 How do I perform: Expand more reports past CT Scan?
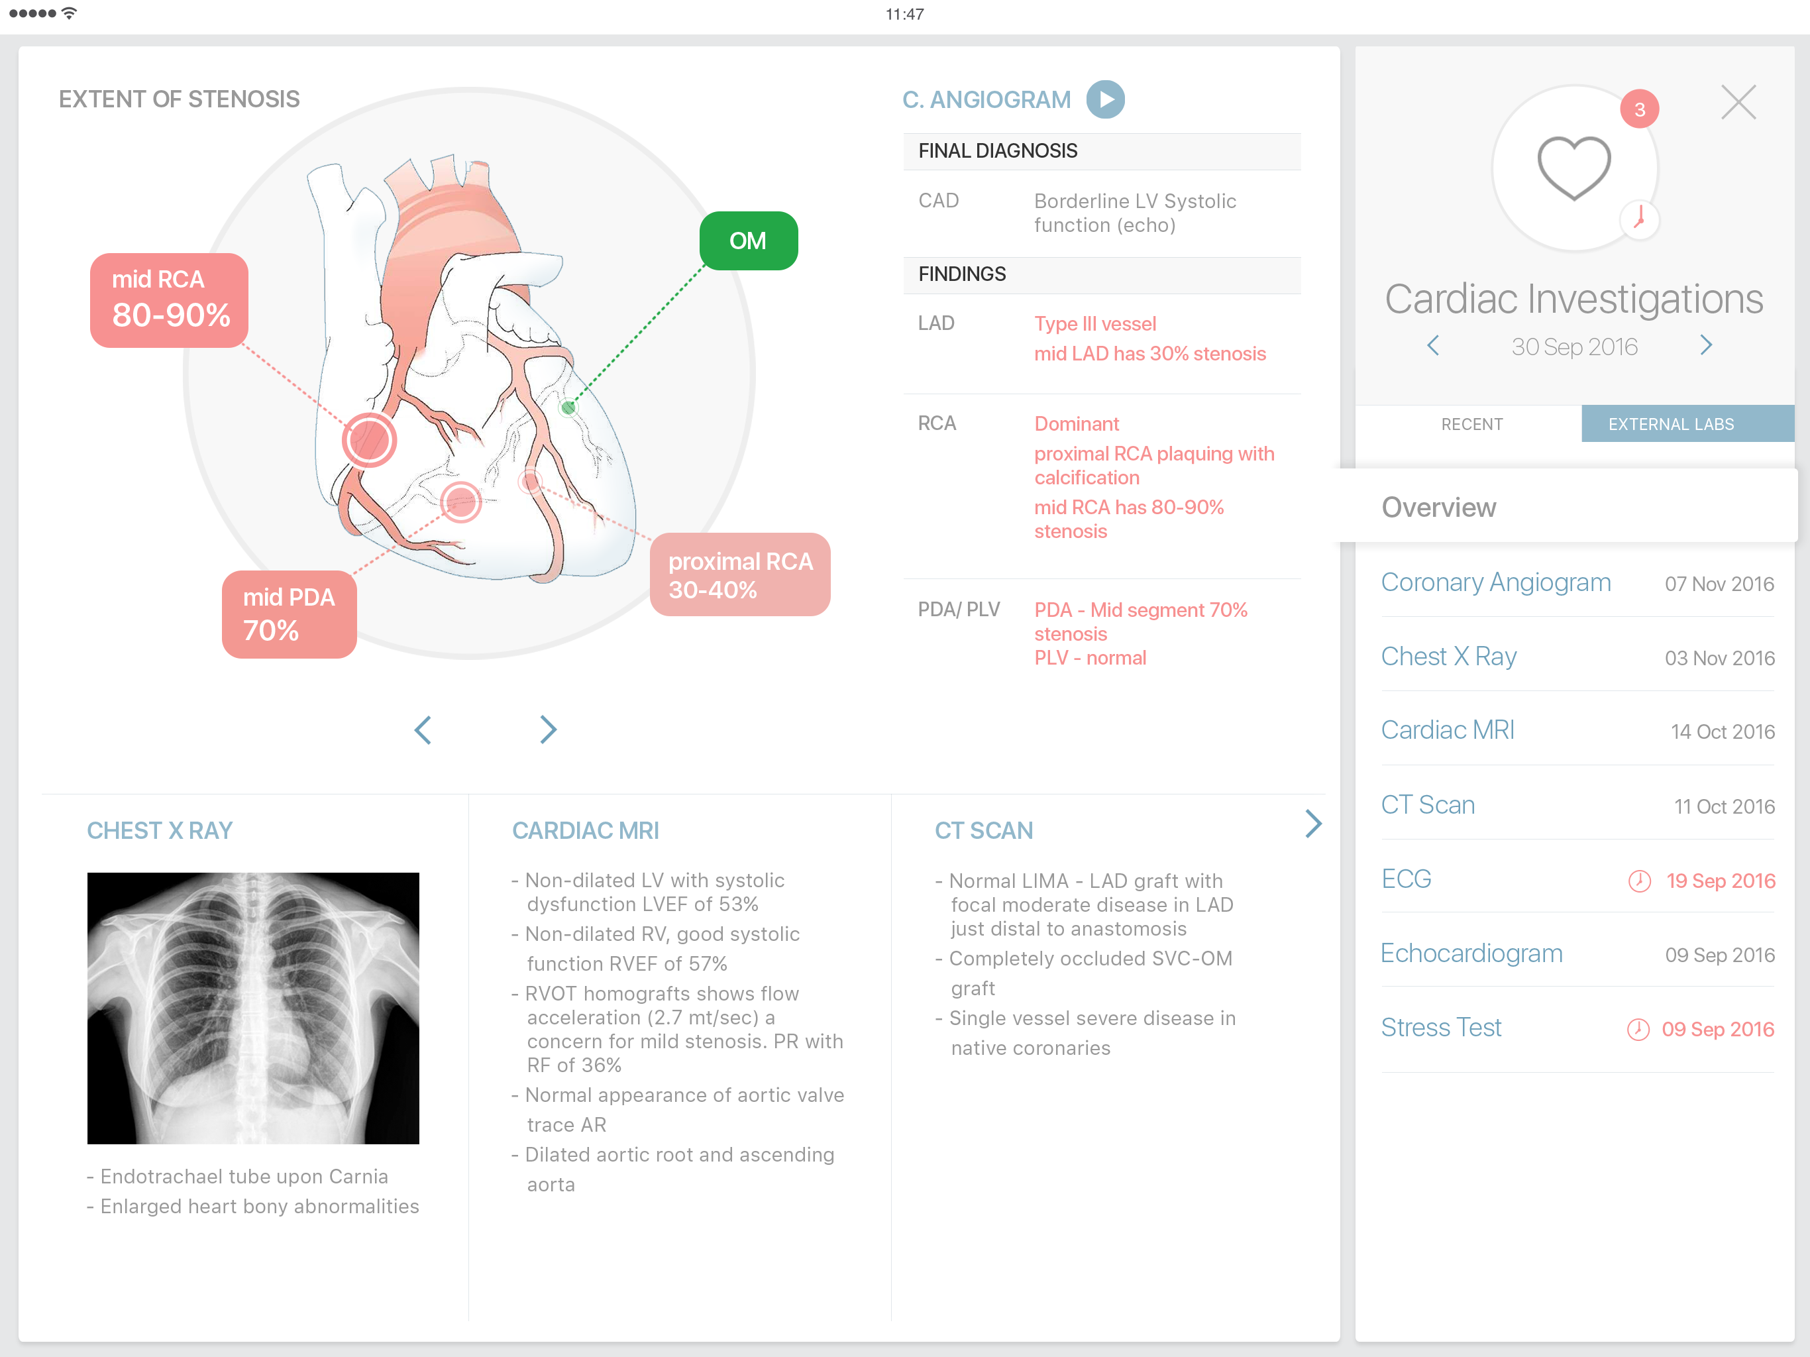[x=1312, y=824]
